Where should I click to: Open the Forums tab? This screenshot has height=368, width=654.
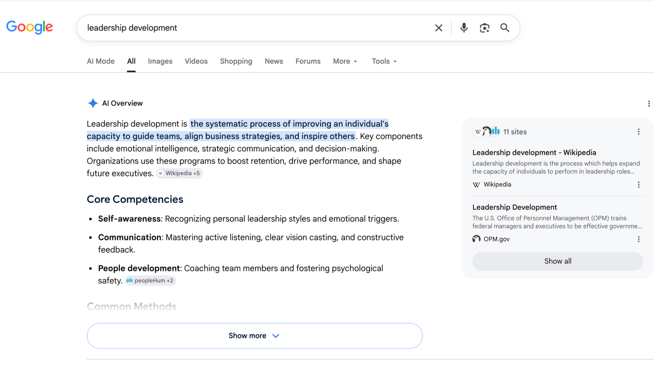(308, 61)
